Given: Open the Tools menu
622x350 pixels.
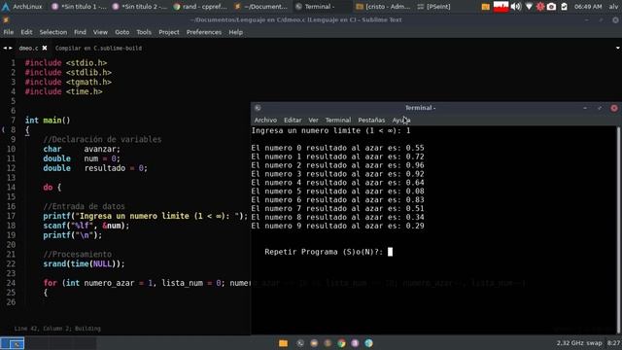Looking at the screenshot, I should click(144, 32).
